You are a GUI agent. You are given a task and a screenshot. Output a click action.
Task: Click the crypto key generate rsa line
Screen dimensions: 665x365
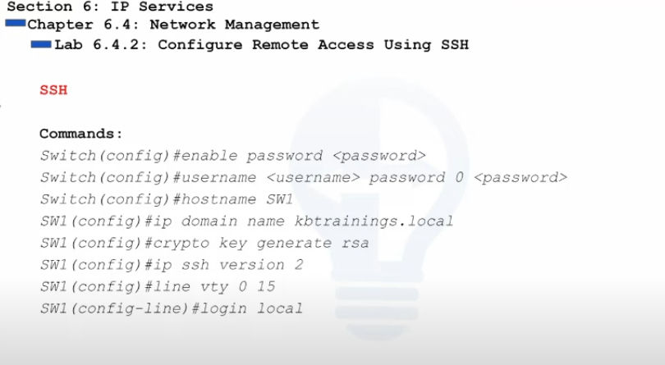[x=204, y=243]
